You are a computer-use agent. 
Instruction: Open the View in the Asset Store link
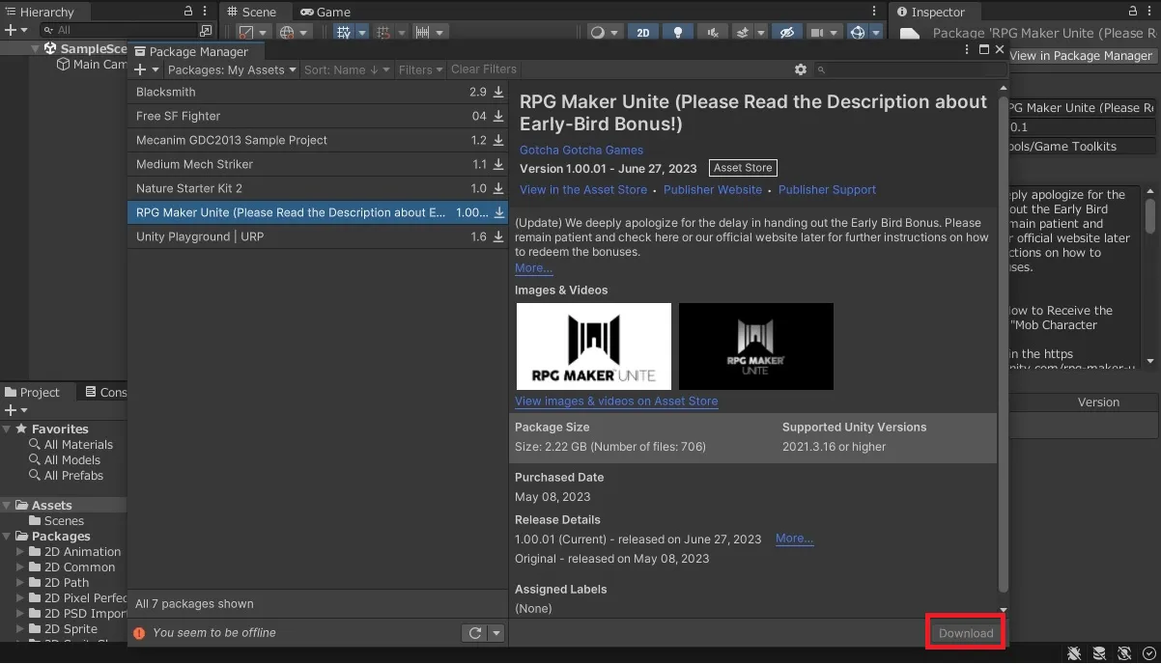pyautogui.click(x=583, y=190)
